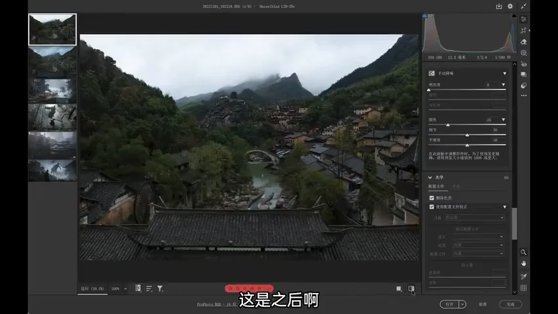Screen dimensions: 558x314
Task: Select the Red eye removal tool
Action: pos(523,64)
